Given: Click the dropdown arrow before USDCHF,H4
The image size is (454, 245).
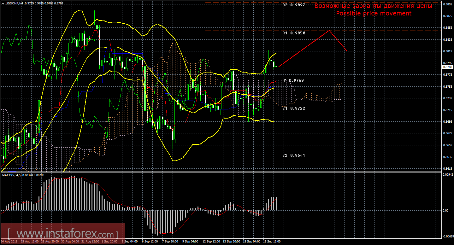Looking at the screenshot, I should tap(2, 3).
